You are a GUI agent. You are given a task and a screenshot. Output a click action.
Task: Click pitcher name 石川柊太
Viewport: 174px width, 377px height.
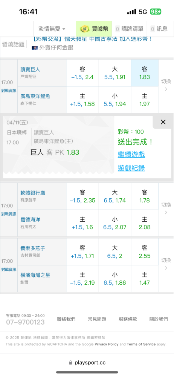(x=29, y=227)
